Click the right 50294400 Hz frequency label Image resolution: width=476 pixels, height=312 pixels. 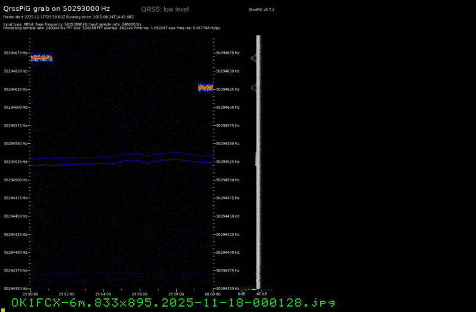click(x=229, y=253)
